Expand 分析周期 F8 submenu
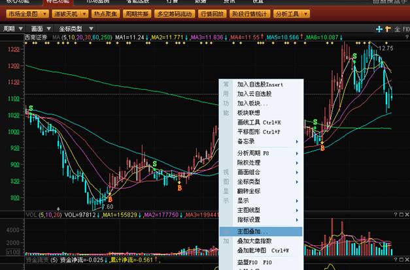Screen dimensions: 410x270 (x=297, y=153)
